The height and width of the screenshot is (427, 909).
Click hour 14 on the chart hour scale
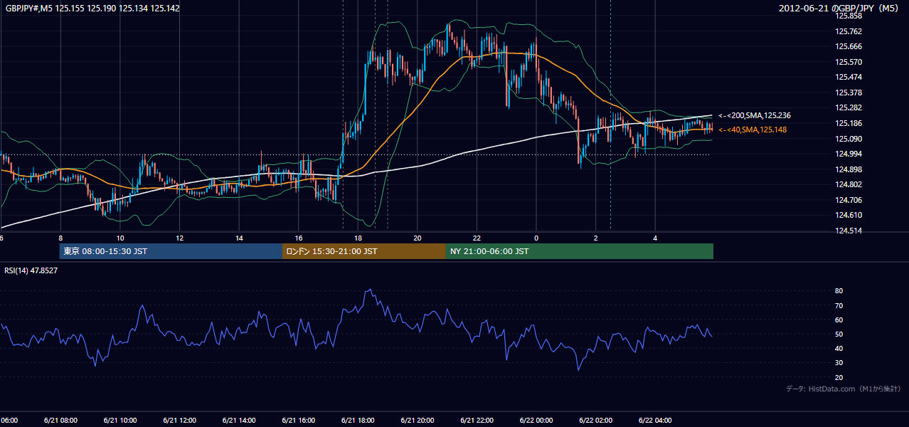240,238
